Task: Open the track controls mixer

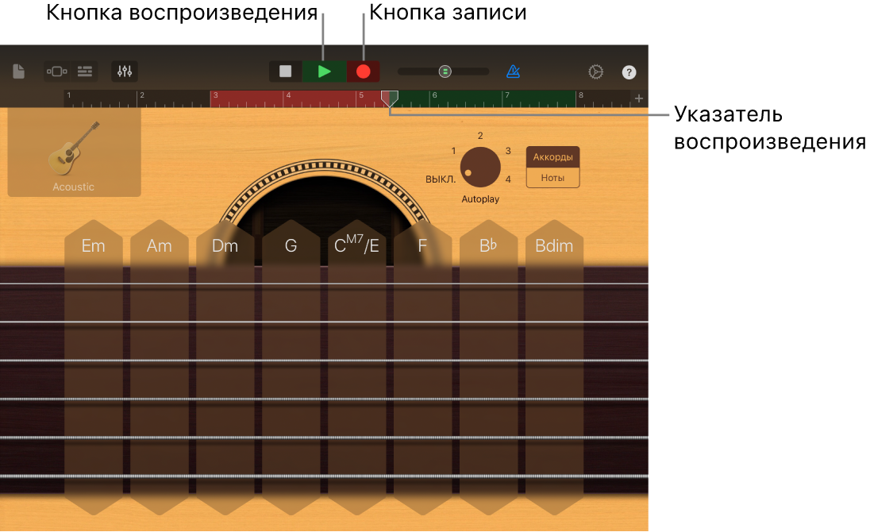Action: point(125,71)
